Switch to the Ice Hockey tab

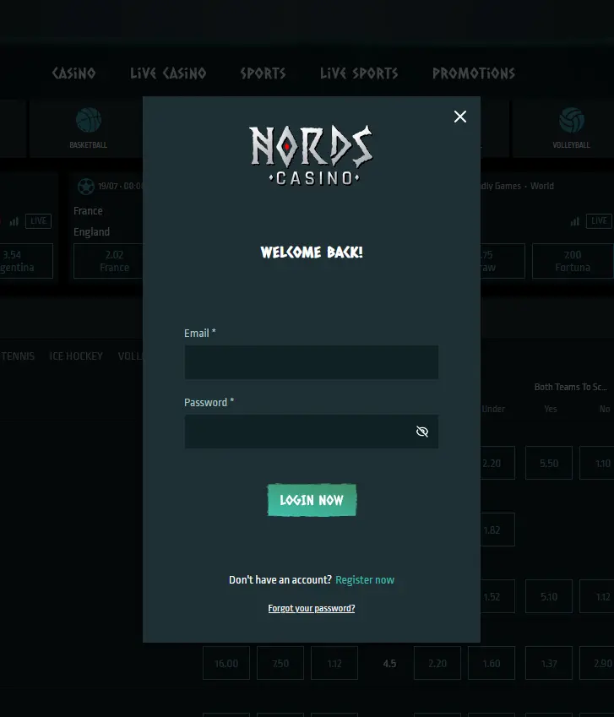pyautogui.click(x=76, y=356)
